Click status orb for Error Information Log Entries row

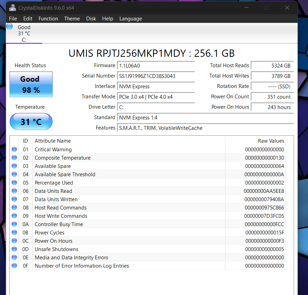click(14, 266)
